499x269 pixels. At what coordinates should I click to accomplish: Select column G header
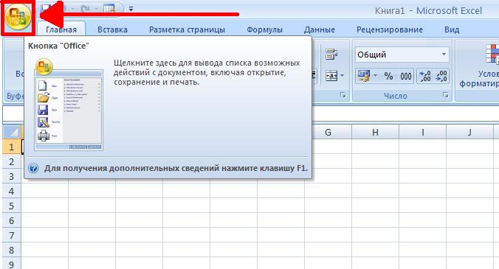[328, 132]
